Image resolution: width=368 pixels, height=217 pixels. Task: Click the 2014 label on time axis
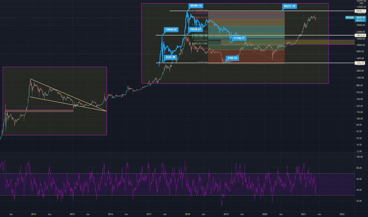click(x=34, y=214)
